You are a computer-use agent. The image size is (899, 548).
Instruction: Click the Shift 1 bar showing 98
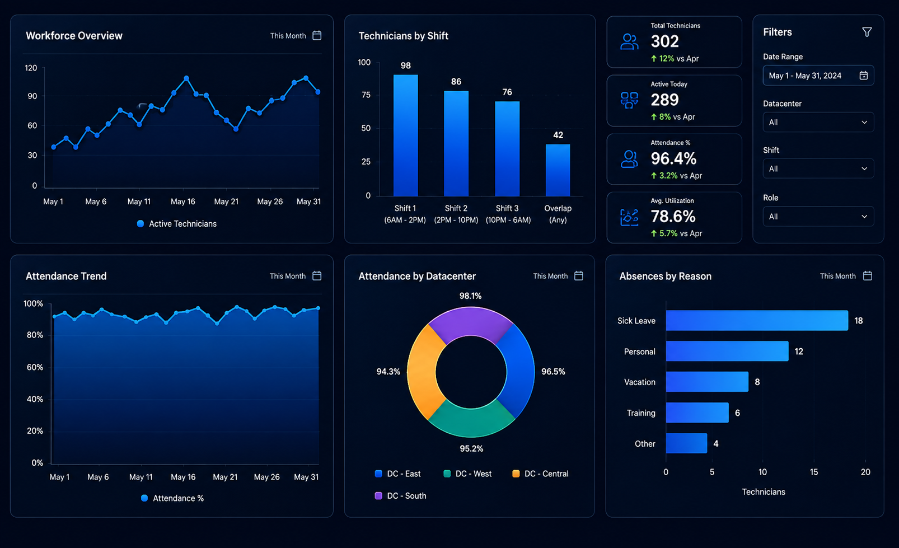(406, 135)
